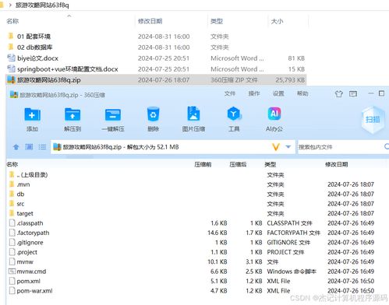Select the .project file
The image size is (389, 305).
point(27,252)
